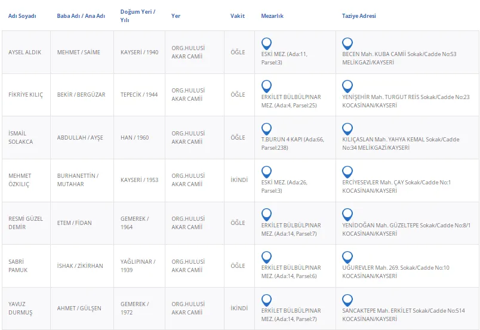Open cemetery map pin for Sabri Pamuk
Viewport: 480px width, 330px height.
(266, 257)
